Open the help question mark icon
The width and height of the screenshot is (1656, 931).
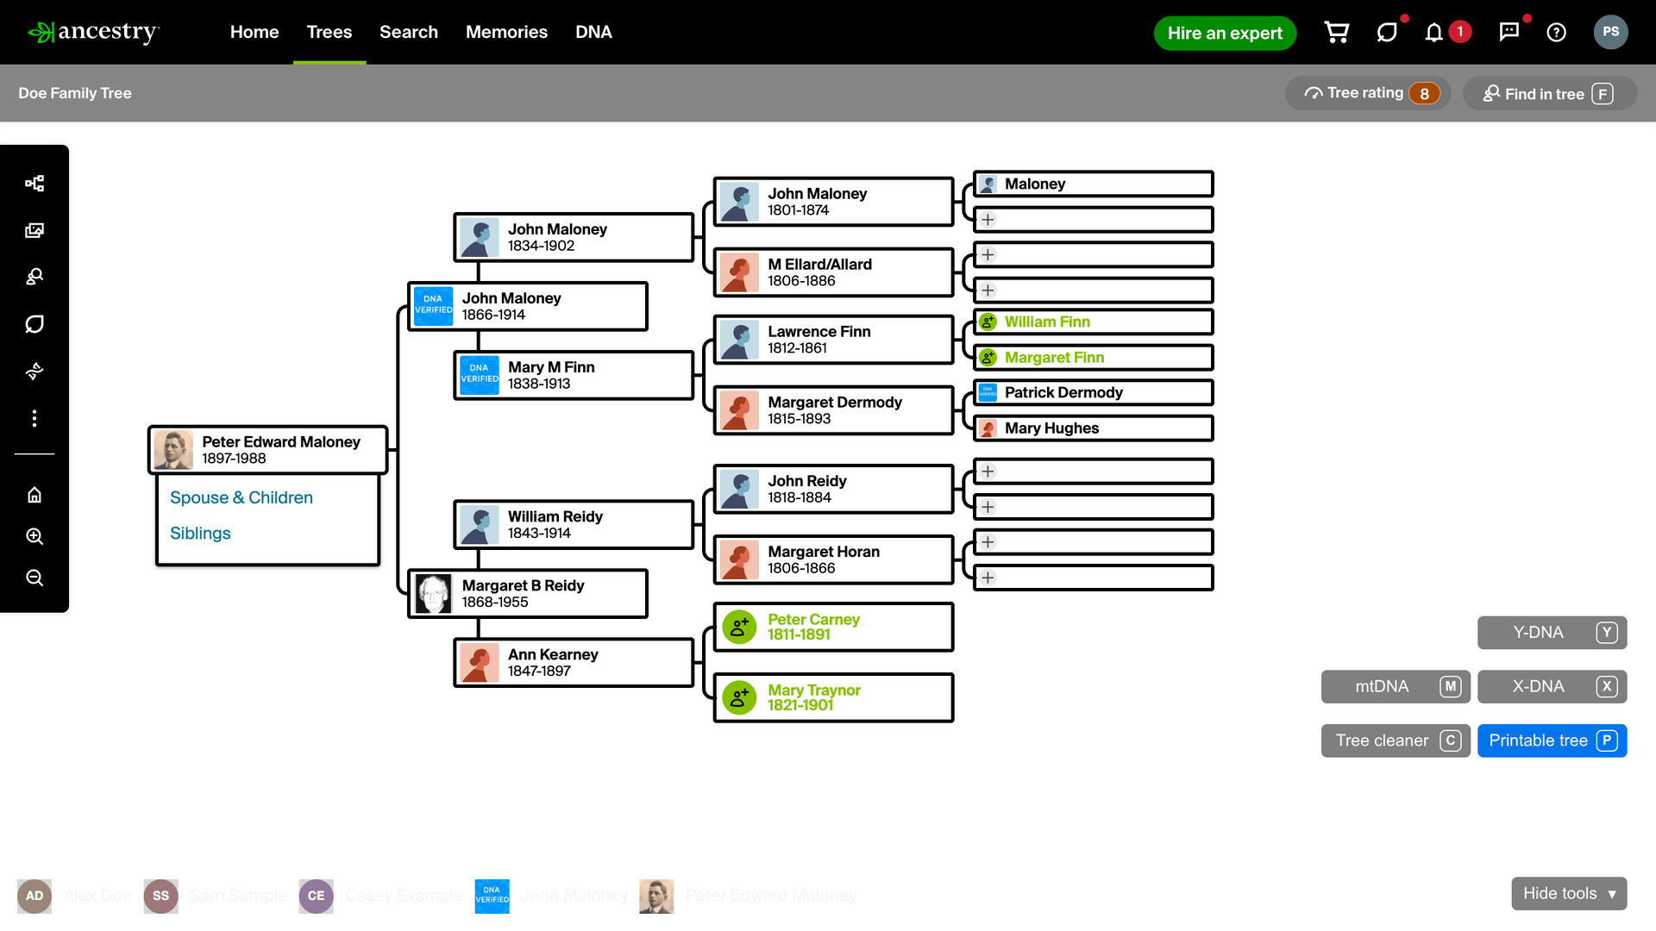tap(1556, 33)
